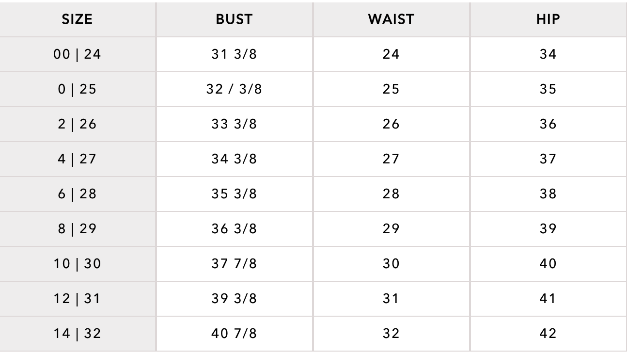Select the 8 | 29 size cell
Image resolution: width=627 pixels, height=354 pixels.
[x=78, y=229]
